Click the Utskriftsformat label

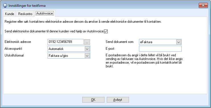click(14, 55)
